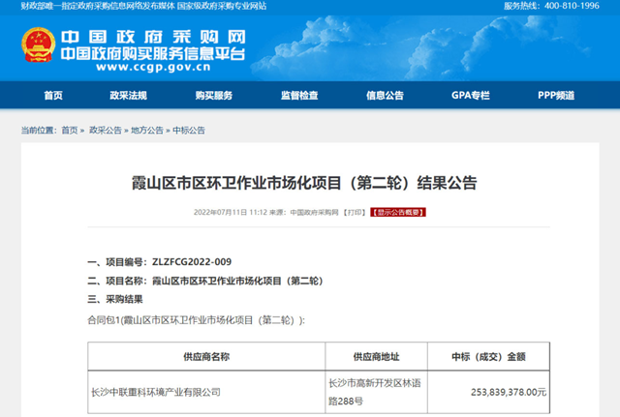This screenshot has width=620, height=417.
Task: Click supplier name 长沙中联重科环境产业有限公司 cell
Action: pyautogui.click(x=155, y=392)
